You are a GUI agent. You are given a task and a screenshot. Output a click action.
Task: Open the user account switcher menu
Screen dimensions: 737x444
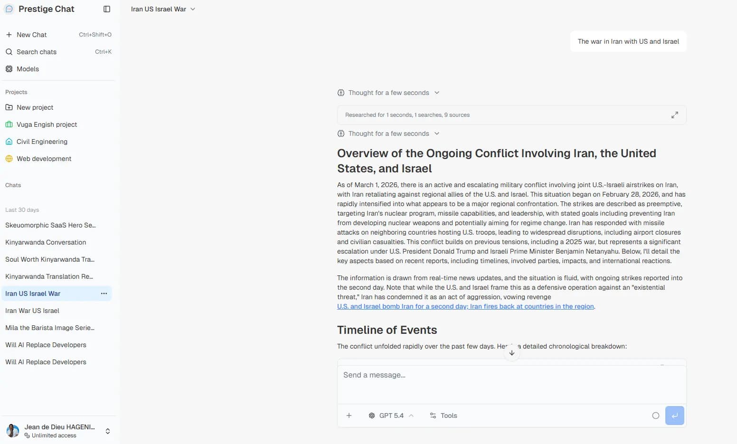(108, 431)
